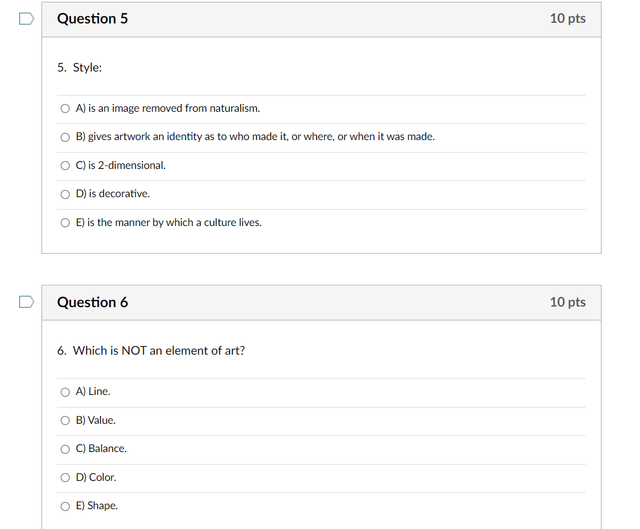
Task: Select answer B about artwork identity
Action: click(65, 137)
